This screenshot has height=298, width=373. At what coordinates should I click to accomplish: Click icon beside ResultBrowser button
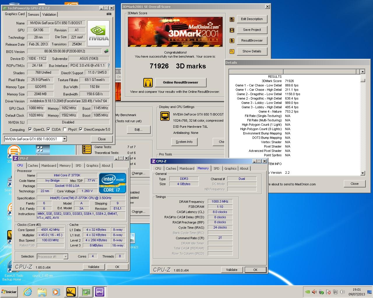pos(232,41)
